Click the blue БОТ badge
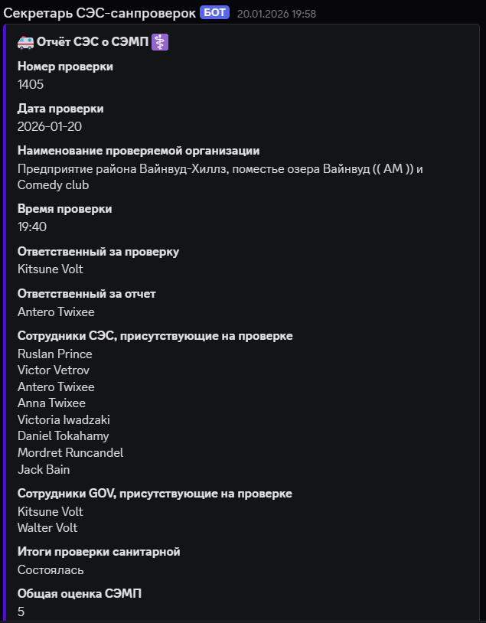 point(214,13)
